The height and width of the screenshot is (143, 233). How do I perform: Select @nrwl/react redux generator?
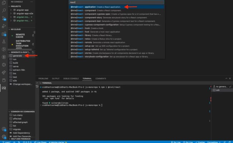116,39
